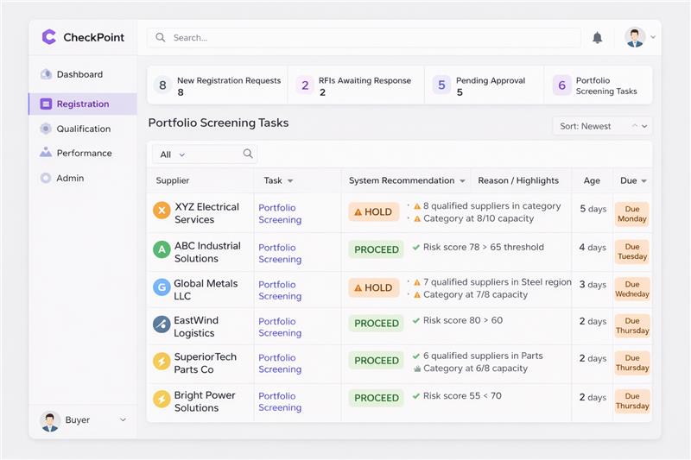Open Portfolio Screening link for SuperiorTech Parts Co

[280, 363]
